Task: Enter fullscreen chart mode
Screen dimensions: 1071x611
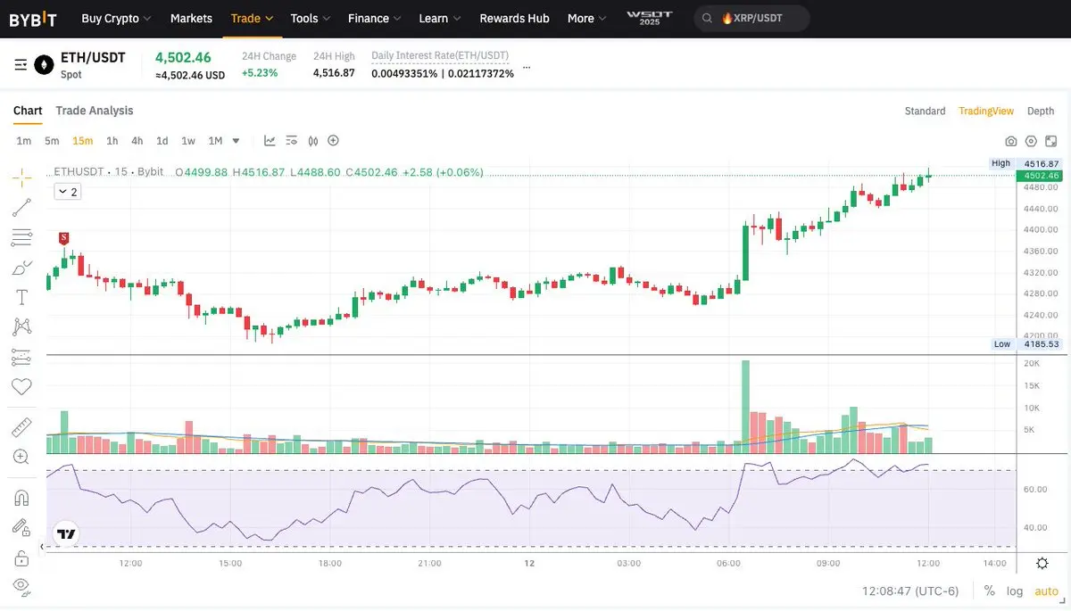Action: (x=1051, y=141)
